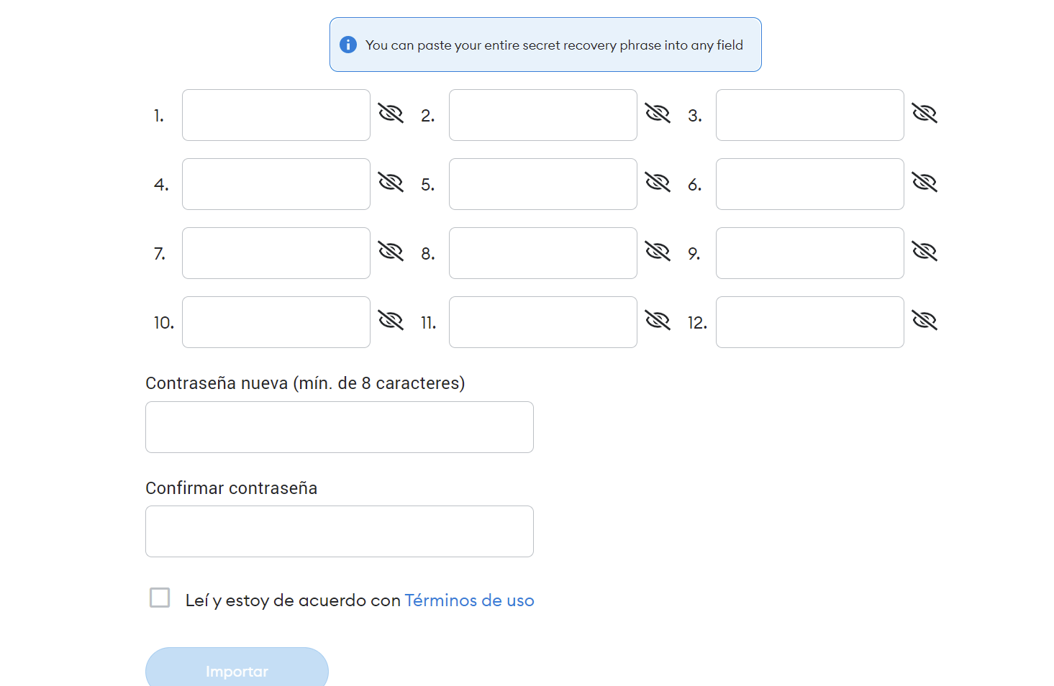Reveal word 12 hidden text
Image resolution: width=1054 pixels, height=686 pixels.
924,321
